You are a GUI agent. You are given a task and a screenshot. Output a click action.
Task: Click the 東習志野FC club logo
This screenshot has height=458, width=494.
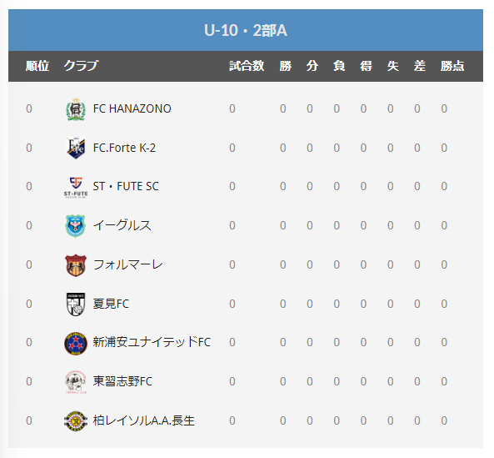(76, 382)
